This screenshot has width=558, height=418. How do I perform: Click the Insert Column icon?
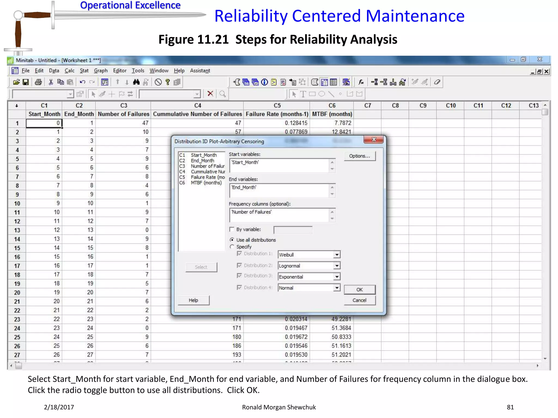point(393,82)
